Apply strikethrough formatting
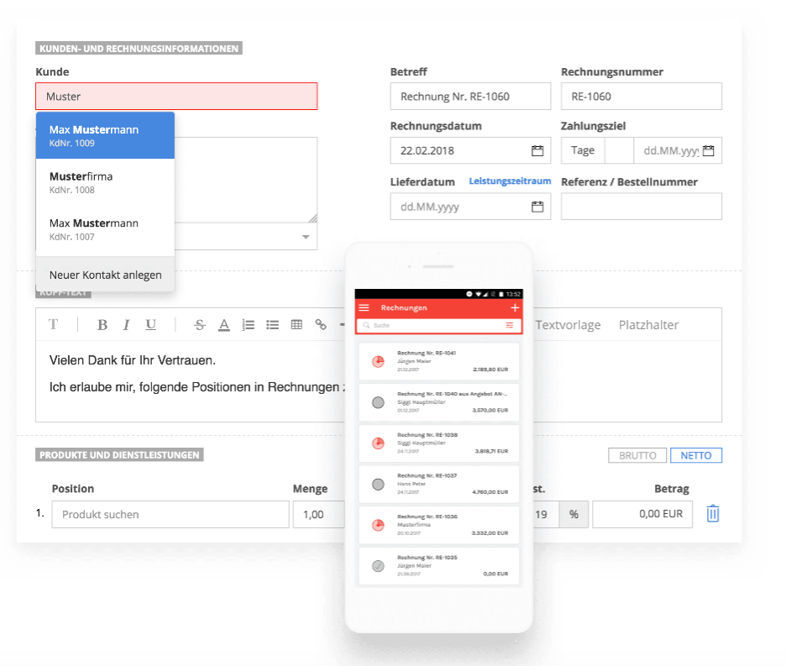This screenshot has width=786, height=666. click(x=200, y=325)
